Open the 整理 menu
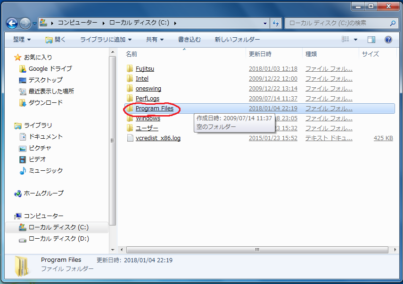The image size is (403, 284). click(22, 39)
